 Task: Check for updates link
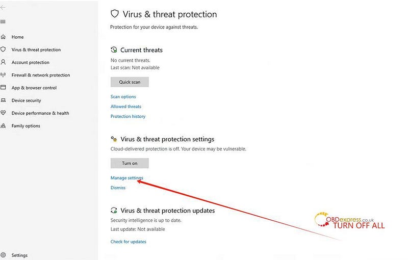coord(129,242)
